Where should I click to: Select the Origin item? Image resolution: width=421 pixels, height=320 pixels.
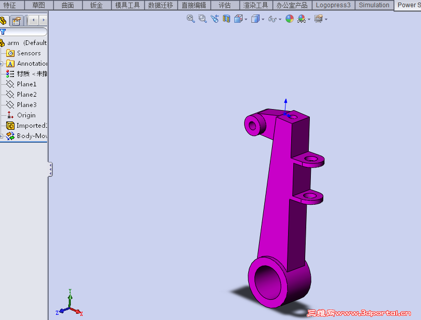click(x=21, y=115)
